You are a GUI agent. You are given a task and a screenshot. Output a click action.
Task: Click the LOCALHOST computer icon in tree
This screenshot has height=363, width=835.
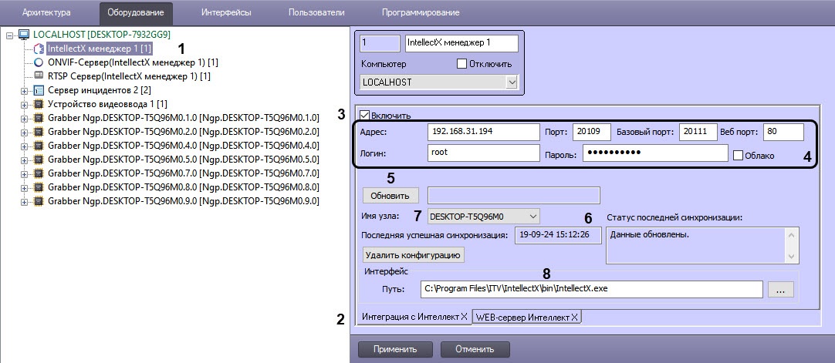(24, 35)
